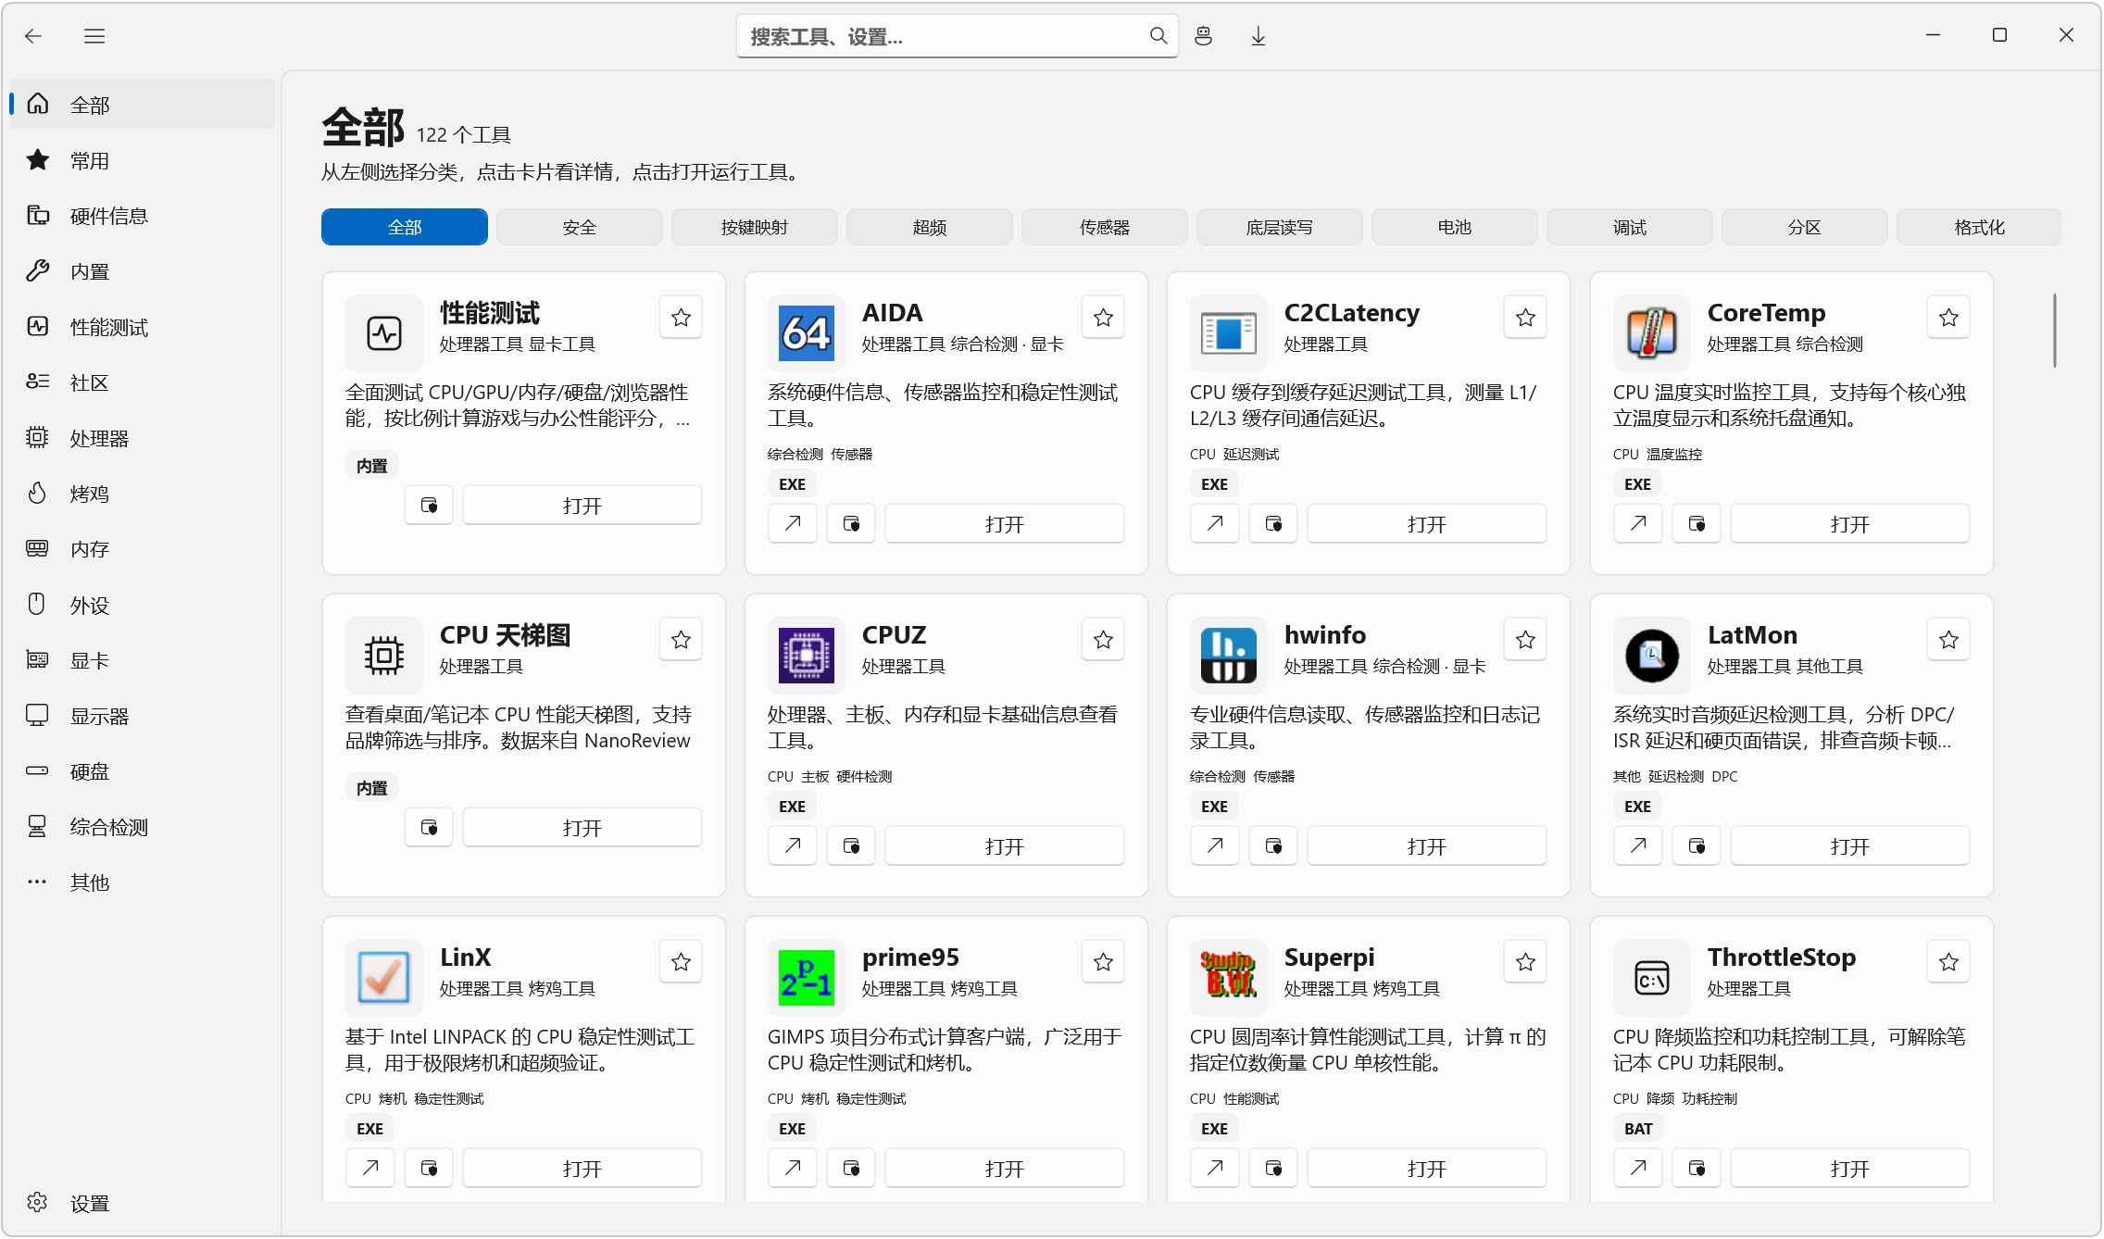The height and width of the screenshot is (1239, 2104).
Task: Click 打开 button on 性能测试 card
Action: (x=582, y=506)
